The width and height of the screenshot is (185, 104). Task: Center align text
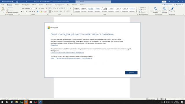(53, 12)
